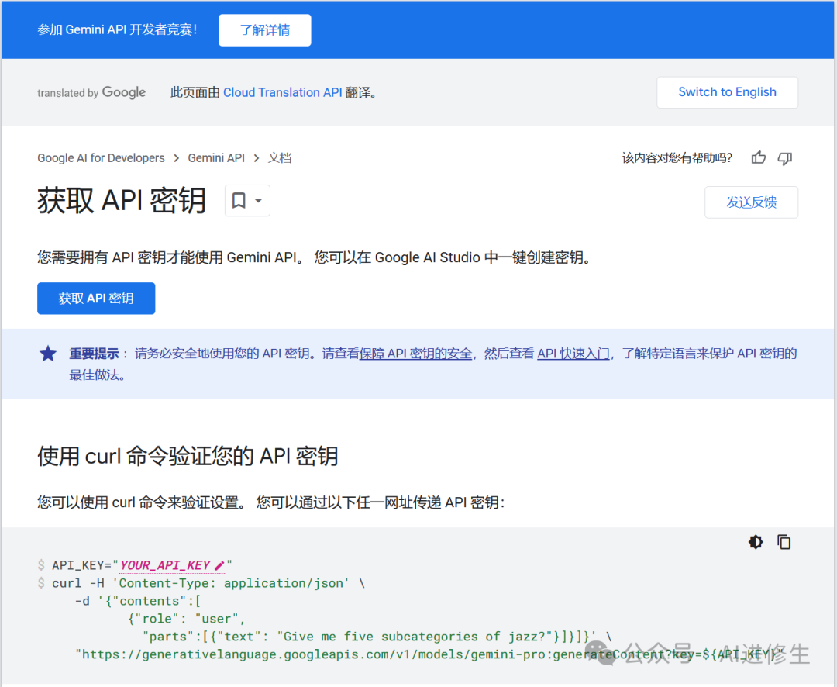Click Switch to English button
The height and width of the screenshot is (687, 837).
[x=727, y=92]
